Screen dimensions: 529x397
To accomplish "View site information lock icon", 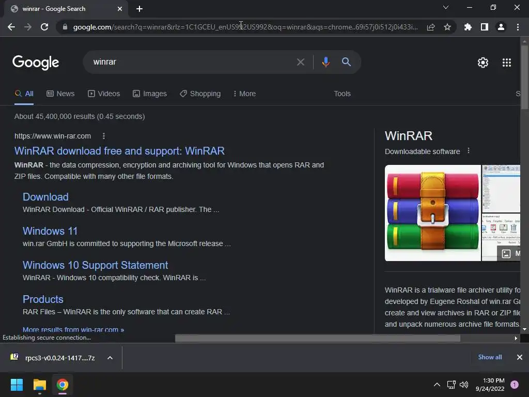I will click(x=65, y=27).
